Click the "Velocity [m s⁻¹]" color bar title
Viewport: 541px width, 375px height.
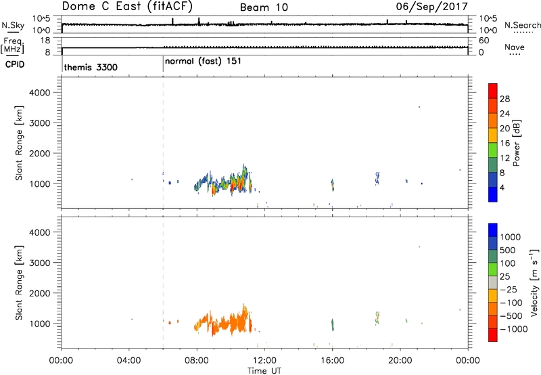534,282
